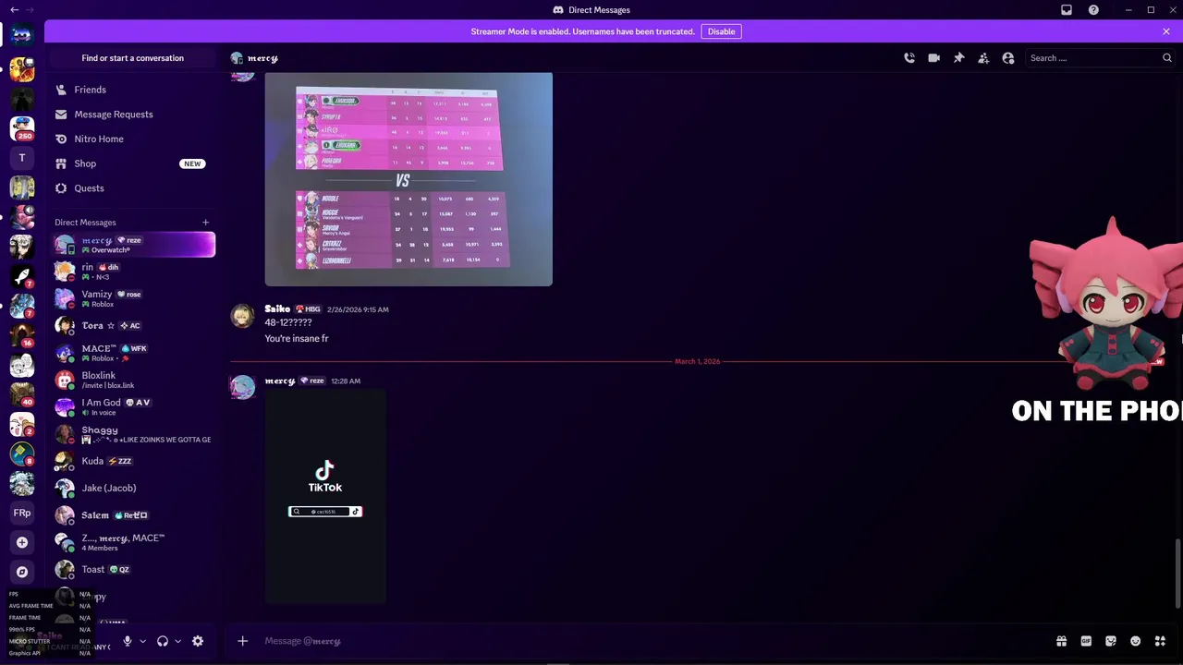Click the chat message scrollbar
This screenshot has width=1183, height=665.
click(1177, 574)
